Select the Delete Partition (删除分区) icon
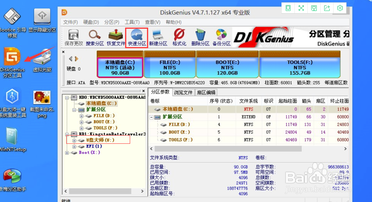 [200, 38]
